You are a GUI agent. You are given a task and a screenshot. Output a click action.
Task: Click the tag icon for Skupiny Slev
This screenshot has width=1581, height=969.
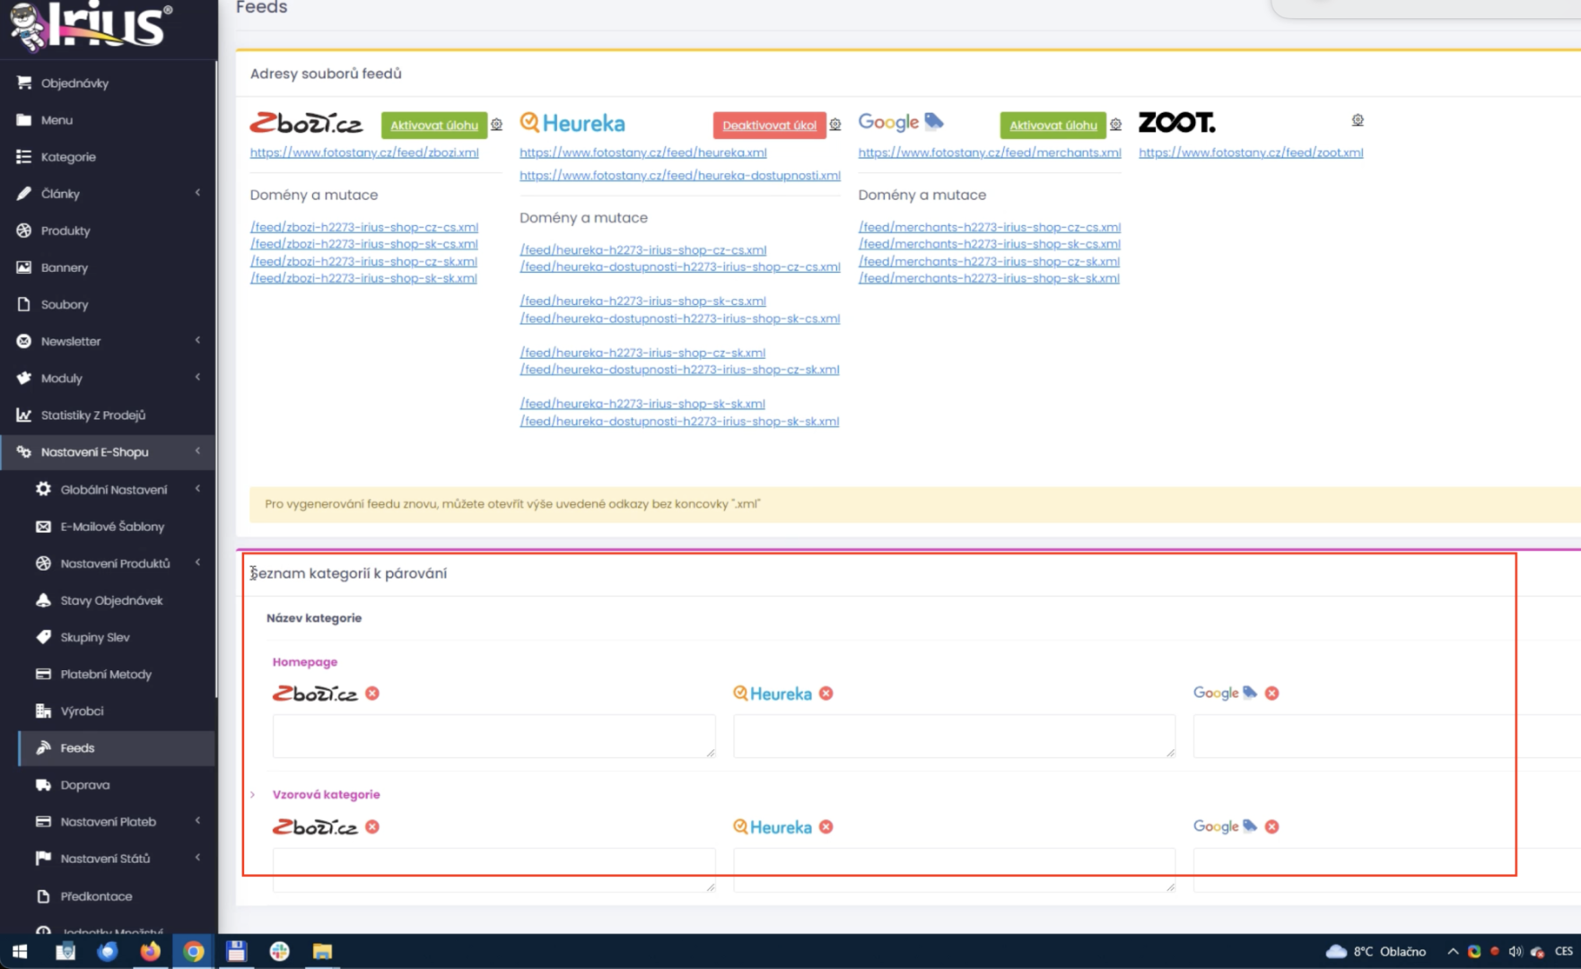click(43, 637)
